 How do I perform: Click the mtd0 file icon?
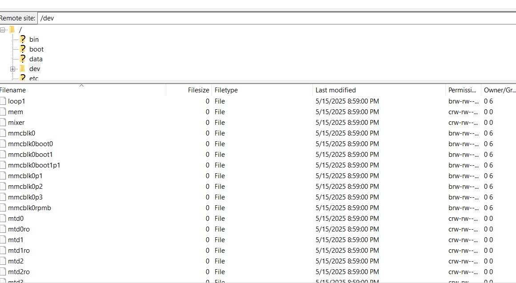[3, 219]
